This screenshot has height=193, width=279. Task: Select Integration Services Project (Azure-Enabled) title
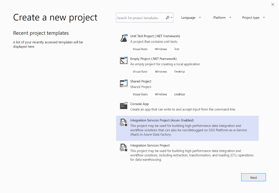click(x=162, y=120)
